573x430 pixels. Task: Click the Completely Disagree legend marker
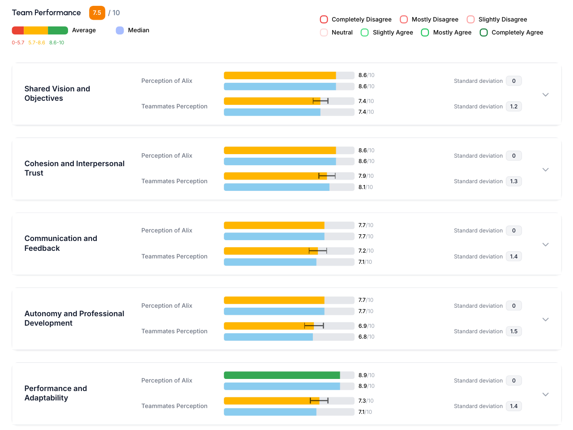coord(324,19)
